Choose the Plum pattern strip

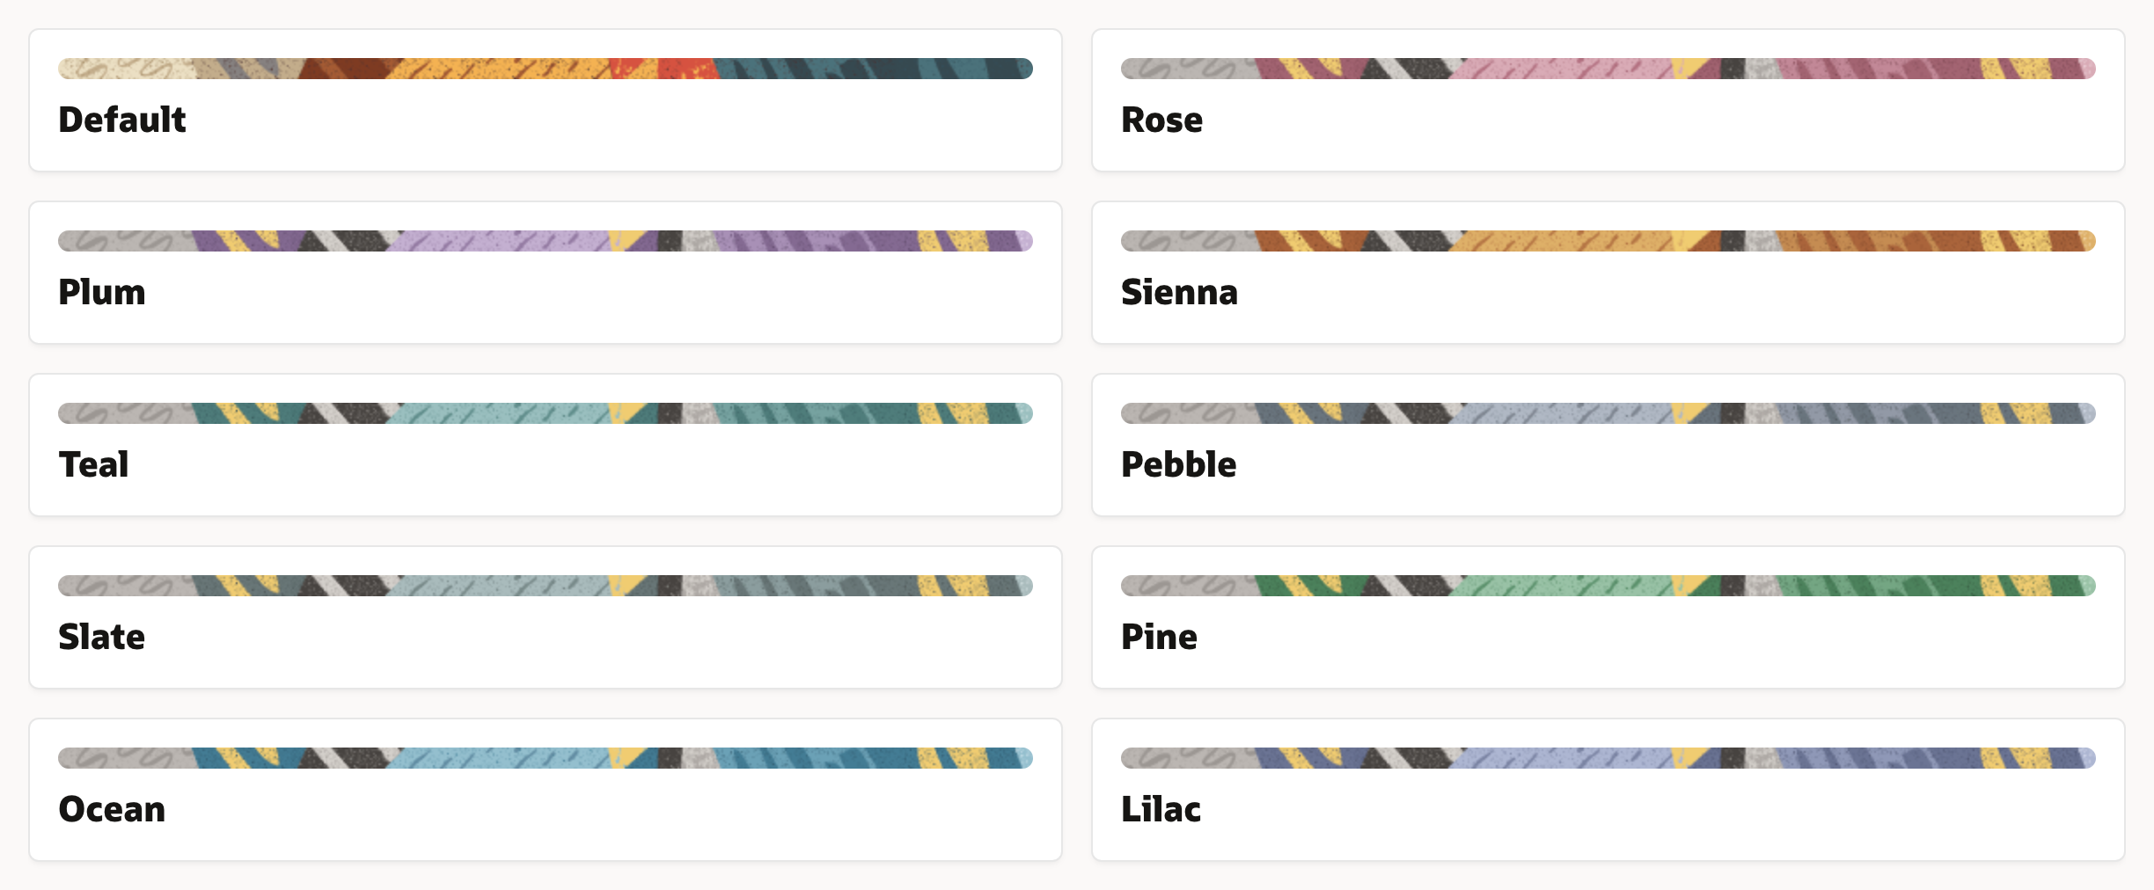[x=546, y=241]
